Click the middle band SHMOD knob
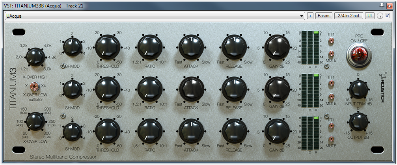Image resolution: width=397 pixels, height=165 pixels. (73, 89)
